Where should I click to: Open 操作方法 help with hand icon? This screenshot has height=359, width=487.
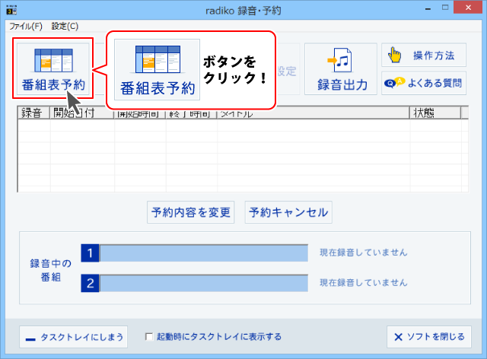click(x=424, y=55)
